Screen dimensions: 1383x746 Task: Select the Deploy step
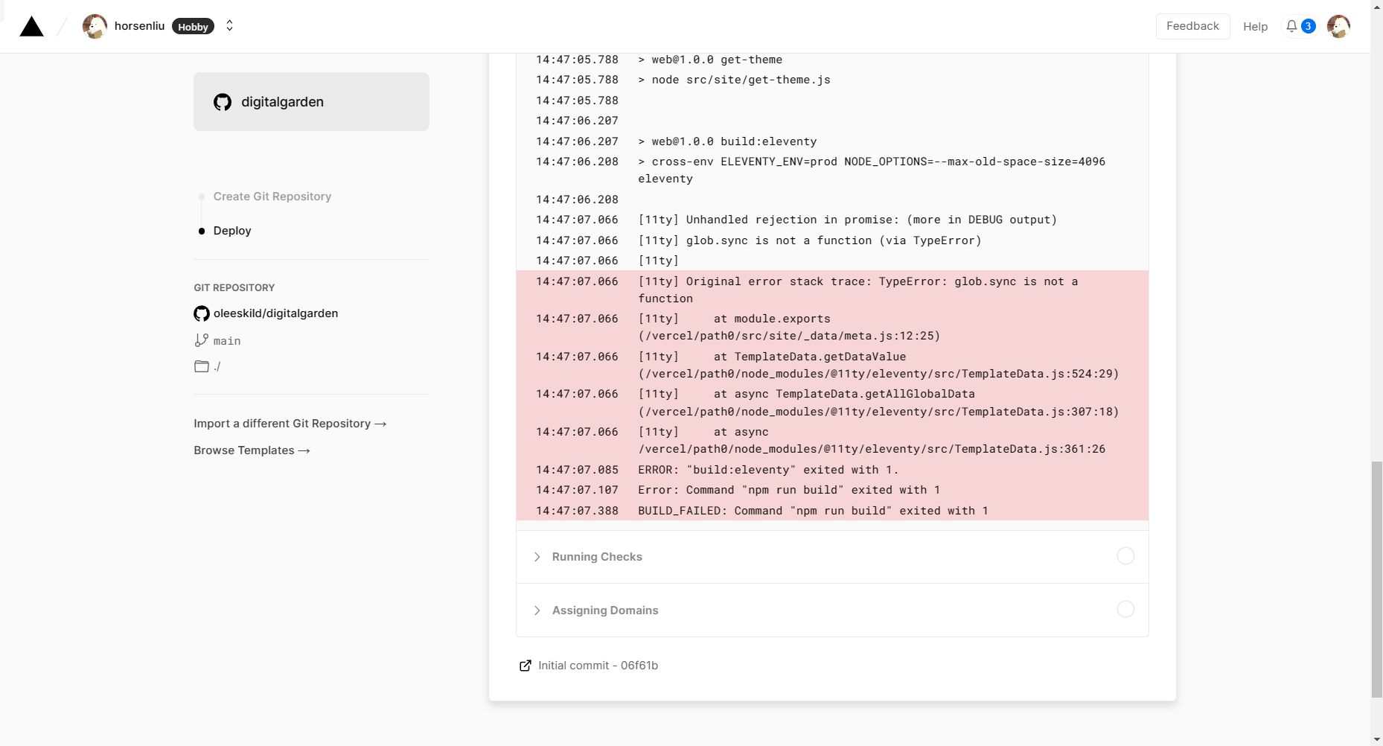pyautogui.click(x=232, y=231)
